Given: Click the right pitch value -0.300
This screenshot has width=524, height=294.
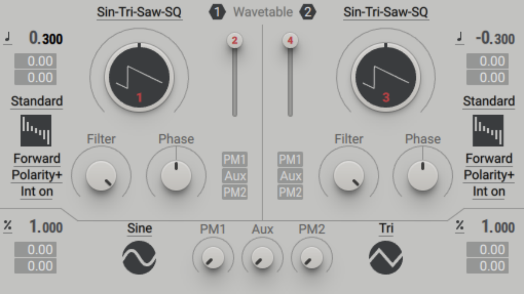Looking at the screenshot, I should pos(495,38).
